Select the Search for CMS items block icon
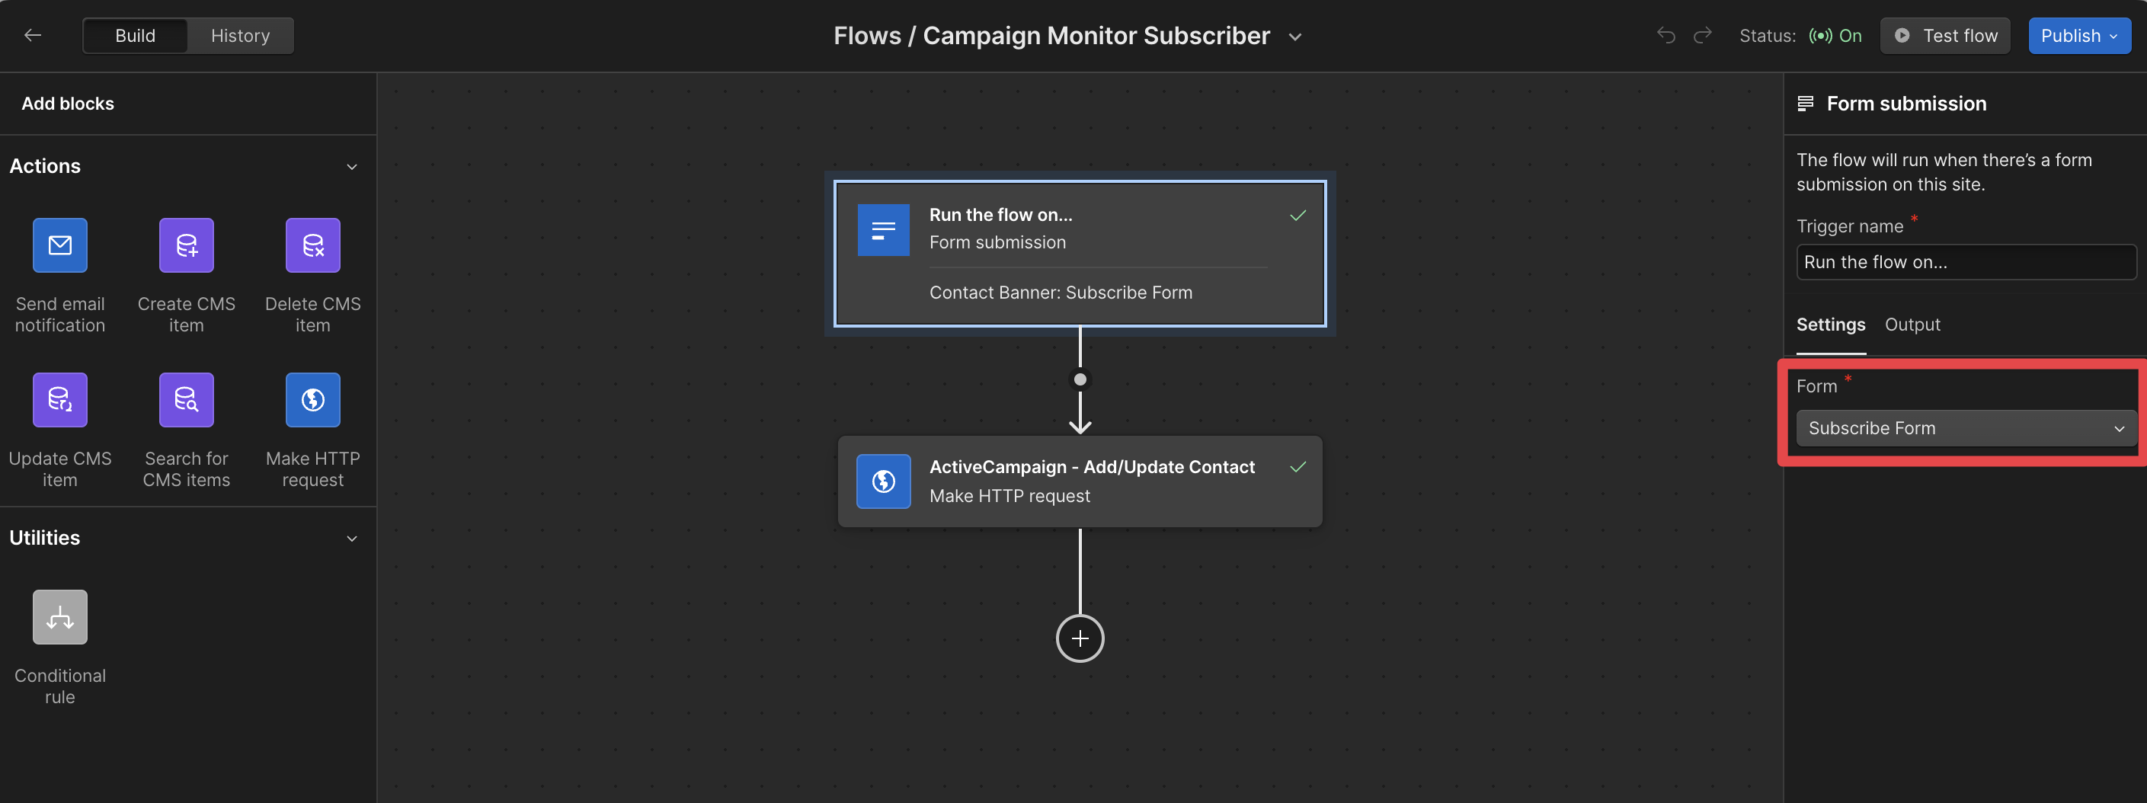The image size is (2147, 803). [x=187, y=399]
